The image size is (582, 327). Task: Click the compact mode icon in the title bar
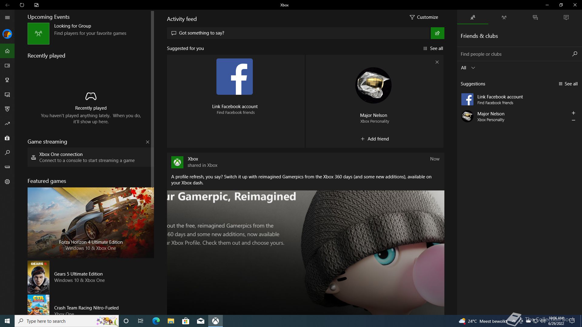36,5
